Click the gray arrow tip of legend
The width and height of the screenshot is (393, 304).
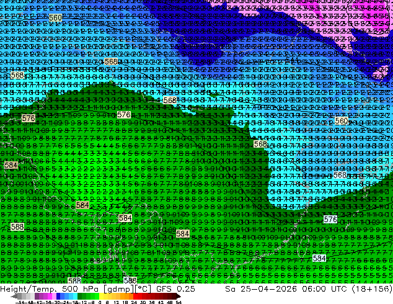[14, 296]
